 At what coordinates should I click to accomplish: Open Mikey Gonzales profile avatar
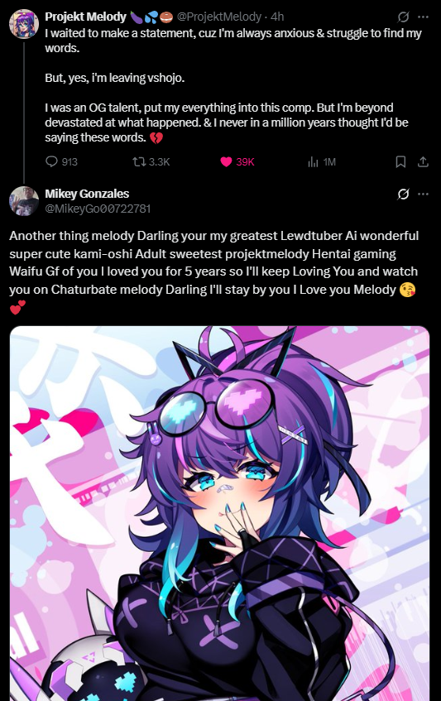click(24, 201)
